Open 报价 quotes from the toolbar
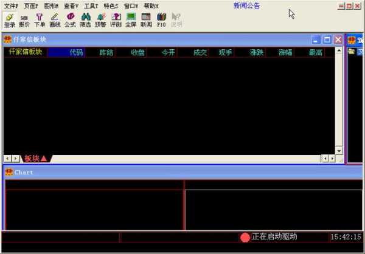365x254 pixels. 24,20
